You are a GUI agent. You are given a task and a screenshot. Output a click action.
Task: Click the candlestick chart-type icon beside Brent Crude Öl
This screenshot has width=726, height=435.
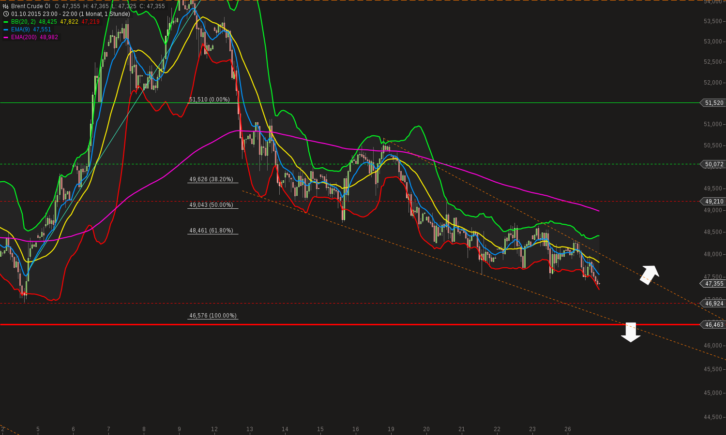click(x=6, y=6)
